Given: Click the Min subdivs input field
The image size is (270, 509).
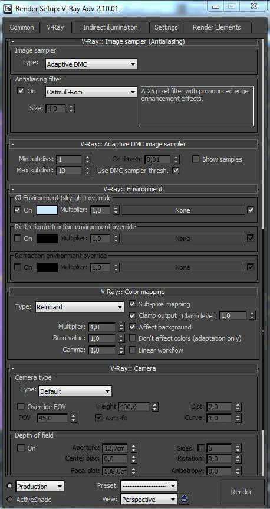Looking at the screenshot, I should pos(70,159).
